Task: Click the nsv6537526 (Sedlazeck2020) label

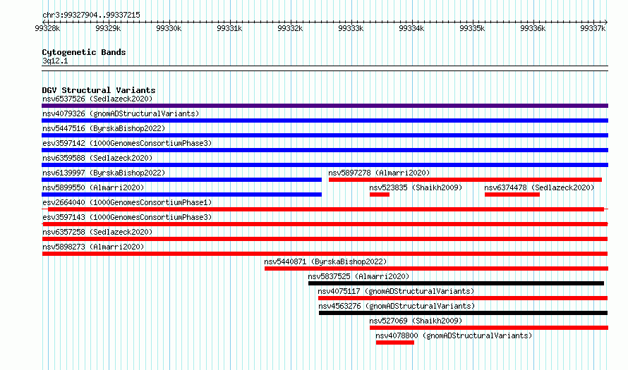Action: 97,99
